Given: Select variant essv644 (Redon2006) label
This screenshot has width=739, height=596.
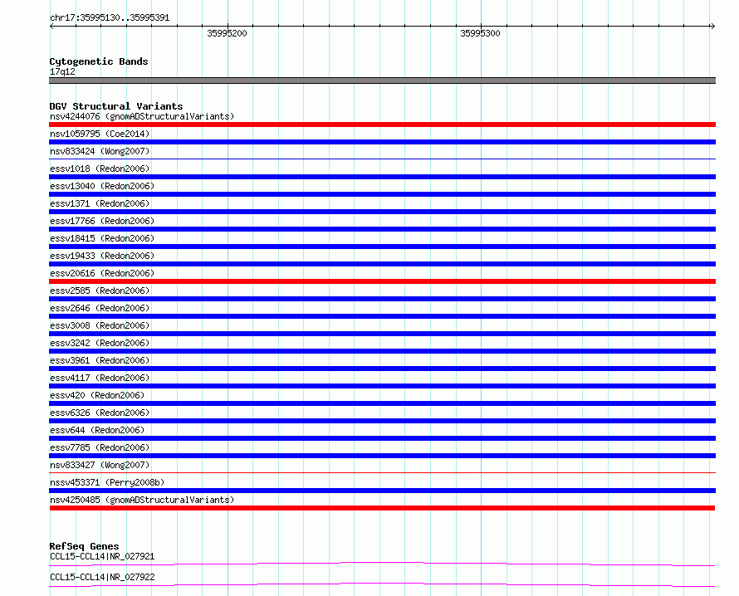Looking at the screenshot, I should point(97,430).
